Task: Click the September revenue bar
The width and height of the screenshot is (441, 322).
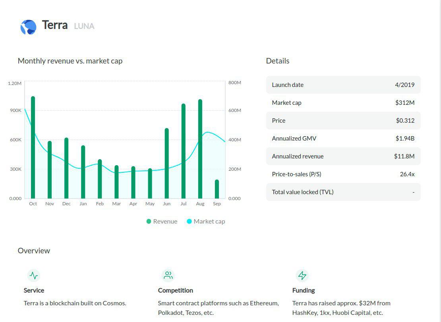Action: 217,189
